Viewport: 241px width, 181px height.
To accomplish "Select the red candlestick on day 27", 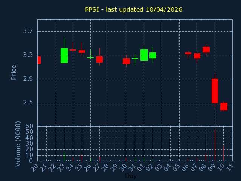I will click(99, 59).
